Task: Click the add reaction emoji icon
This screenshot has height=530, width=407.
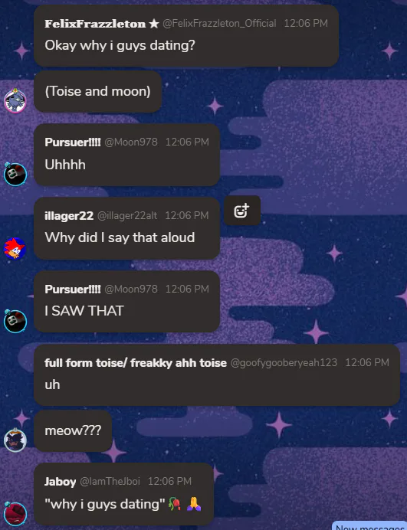Action: point(242,211)
